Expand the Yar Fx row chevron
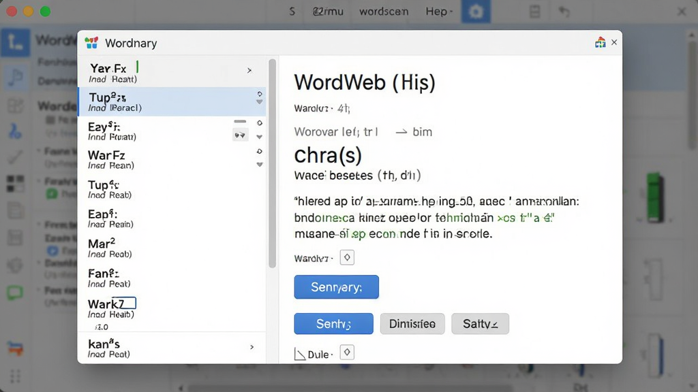This screenshot has height=392, width=698. tap(249, 70)
